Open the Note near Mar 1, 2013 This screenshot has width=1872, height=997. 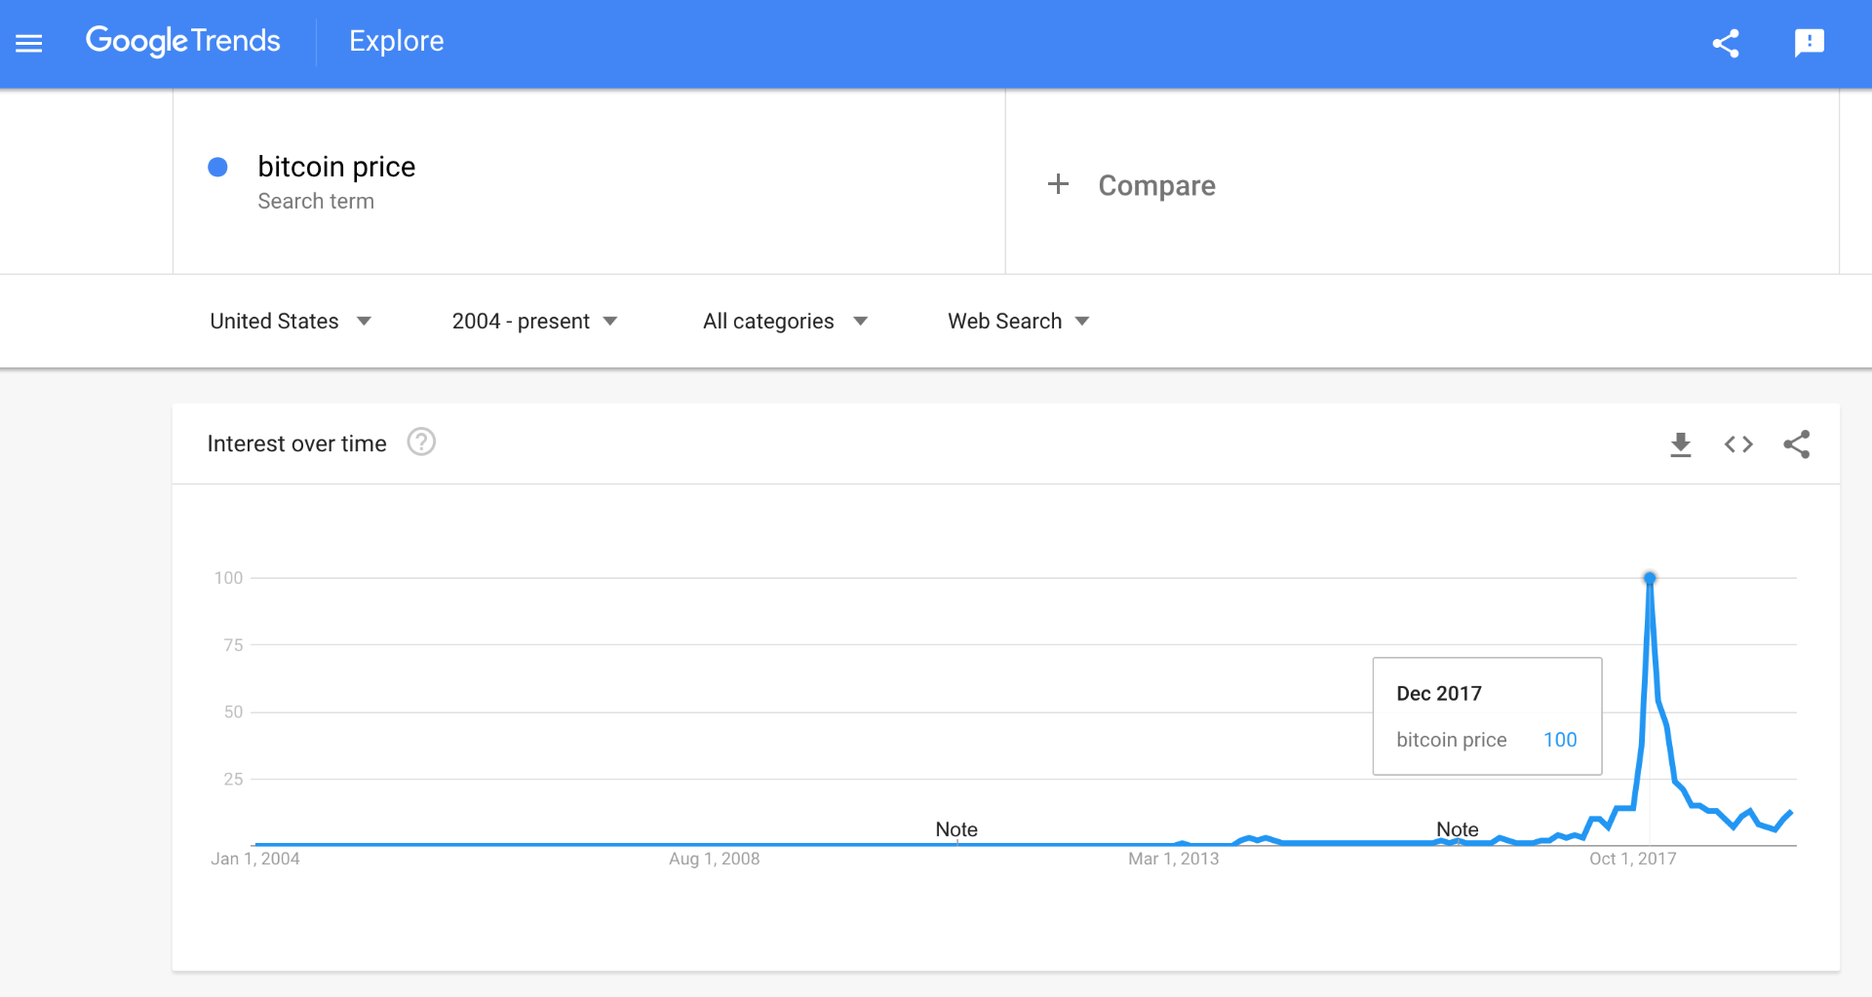click(x=956, y=829)
